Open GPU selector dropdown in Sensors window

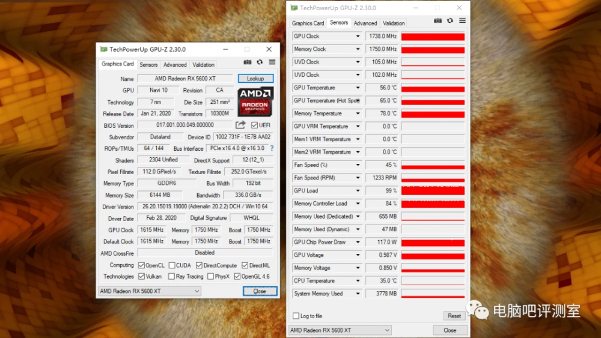(340, 330)
